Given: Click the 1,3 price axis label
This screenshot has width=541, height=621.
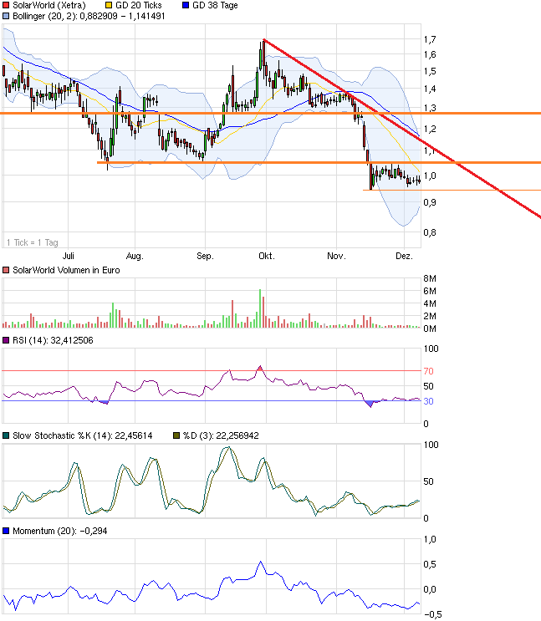Looking at the screenshot, I should (x=430, y=108).
